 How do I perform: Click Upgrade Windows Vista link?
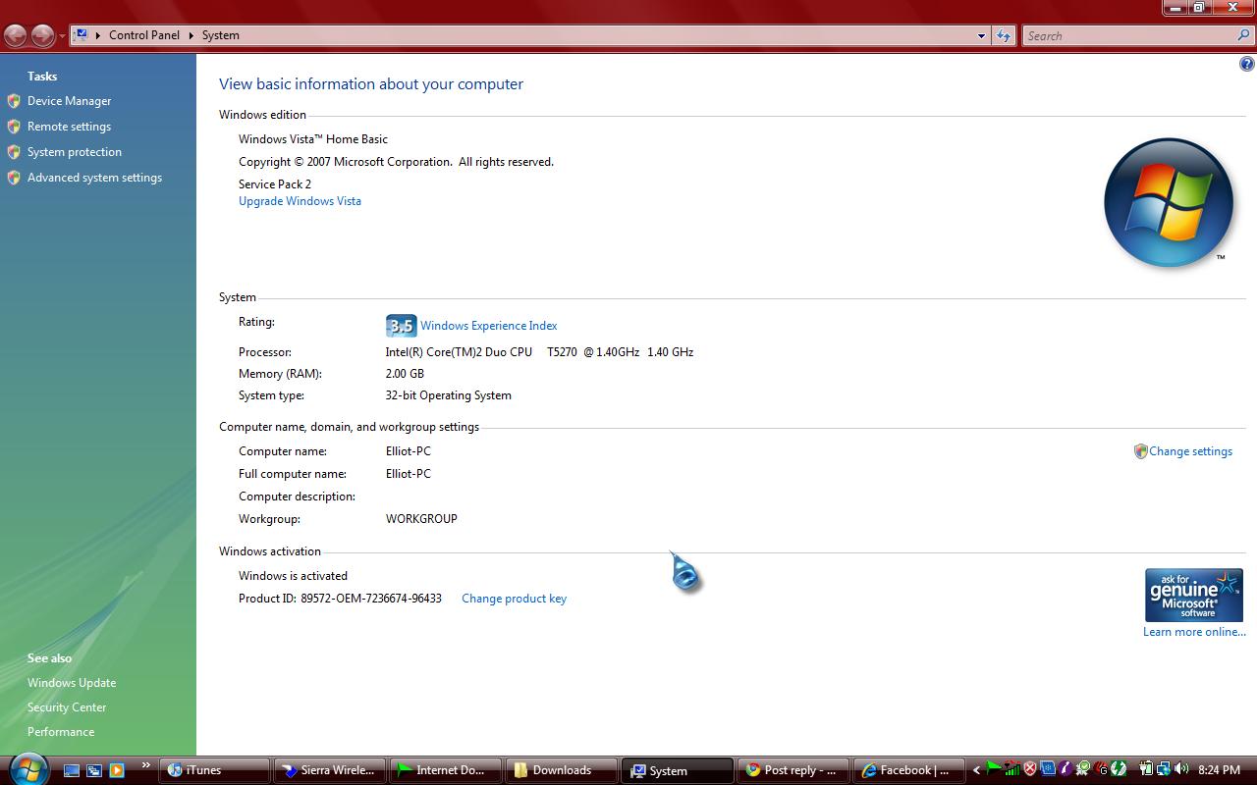click(300, 201)
